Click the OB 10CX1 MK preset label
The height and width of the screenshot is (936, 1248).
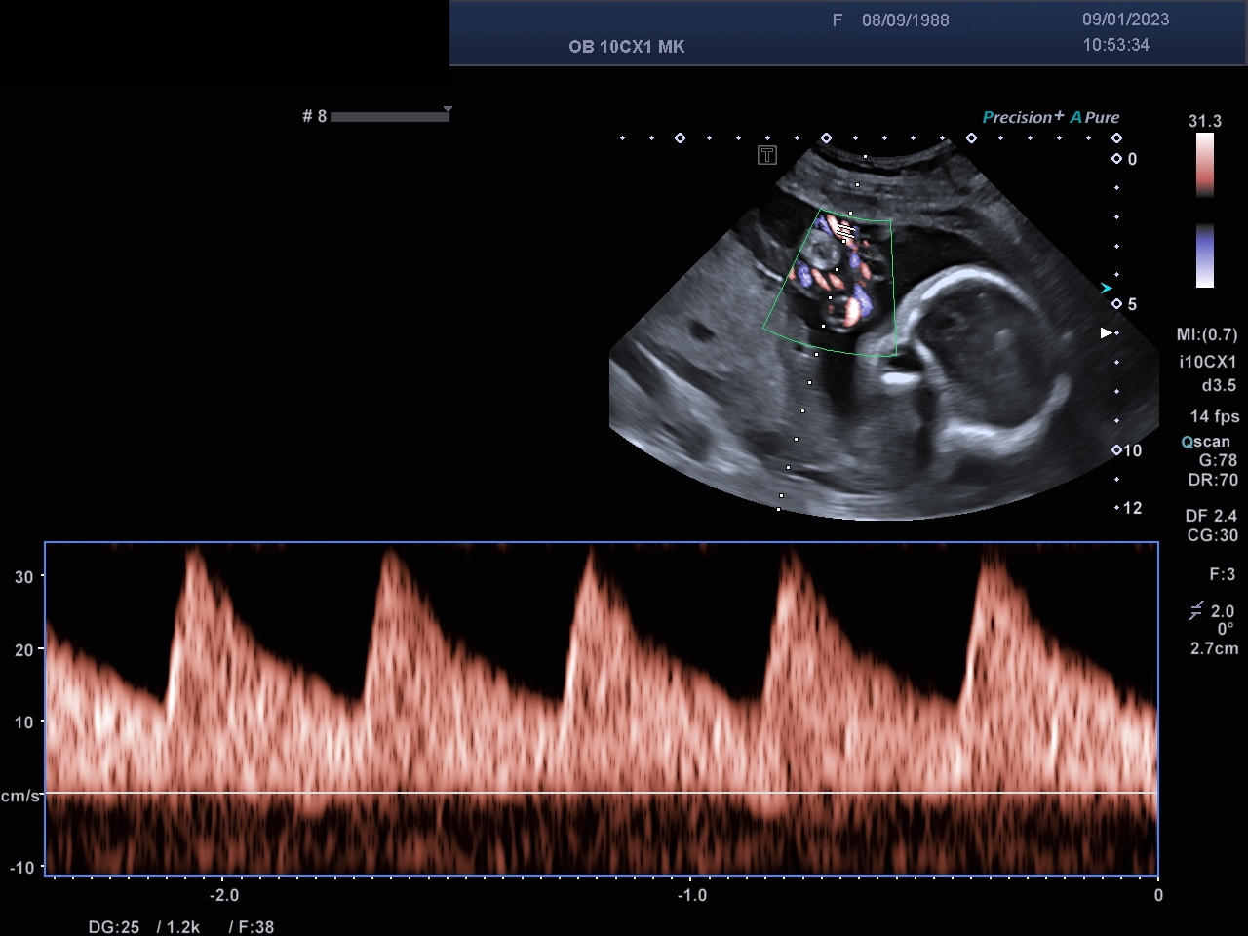(627, 47)
